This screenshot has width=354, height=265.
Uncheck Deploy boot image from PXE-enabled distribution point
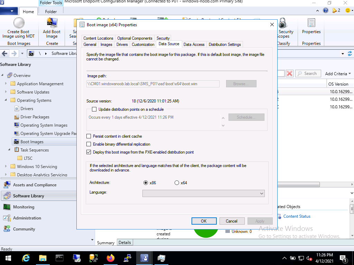(x=89, y=152)
